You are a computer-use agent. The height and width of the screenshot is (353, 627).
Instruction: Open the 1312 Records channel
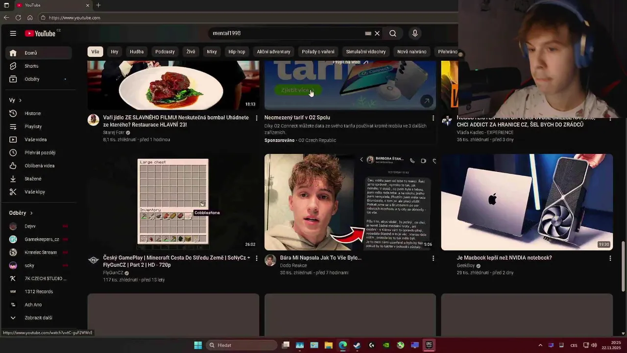39,292
